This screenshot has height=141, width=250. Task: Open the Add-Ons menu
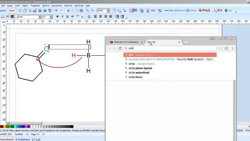pos(68,5)
